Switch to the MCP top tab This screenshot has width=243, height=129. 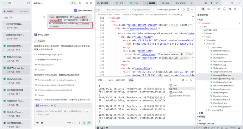pos(166,3)
